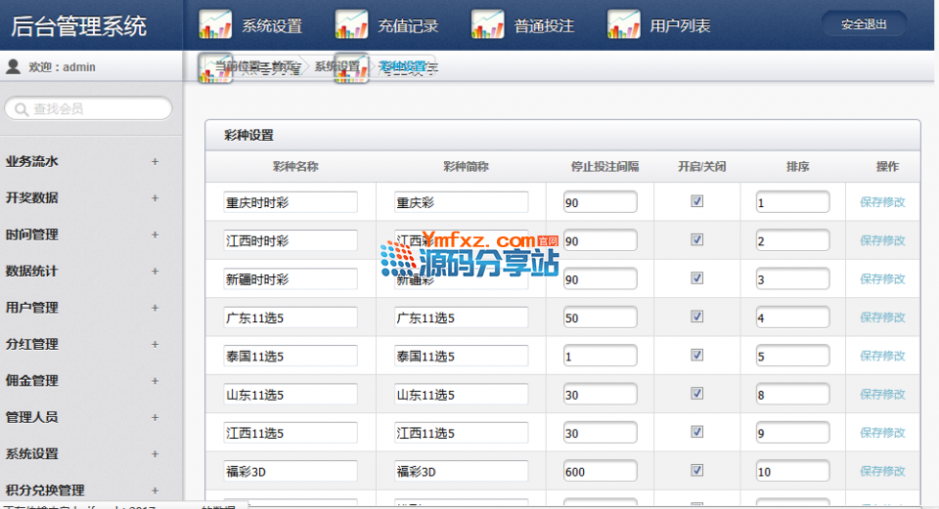The height and width of the screenshot is (509, 939).
Task: Disable the 广东11选5 lottery checkbox
Action: coord(697,317)
